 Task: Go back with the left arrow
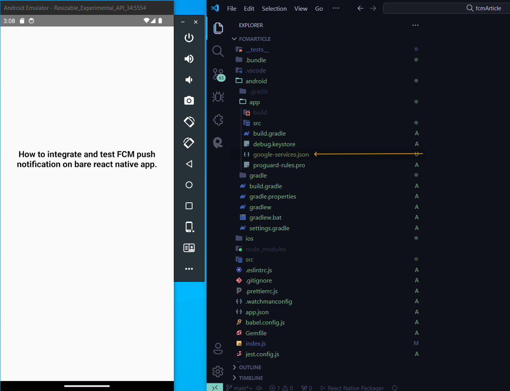360,8
